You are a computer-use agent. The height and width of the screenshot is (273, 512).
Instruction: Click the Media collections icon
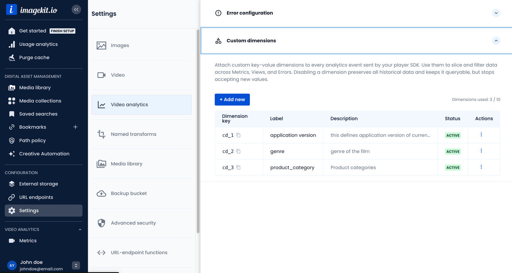(12, 101)
